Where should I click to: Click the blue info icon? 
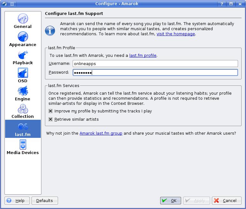pos(50,31)
